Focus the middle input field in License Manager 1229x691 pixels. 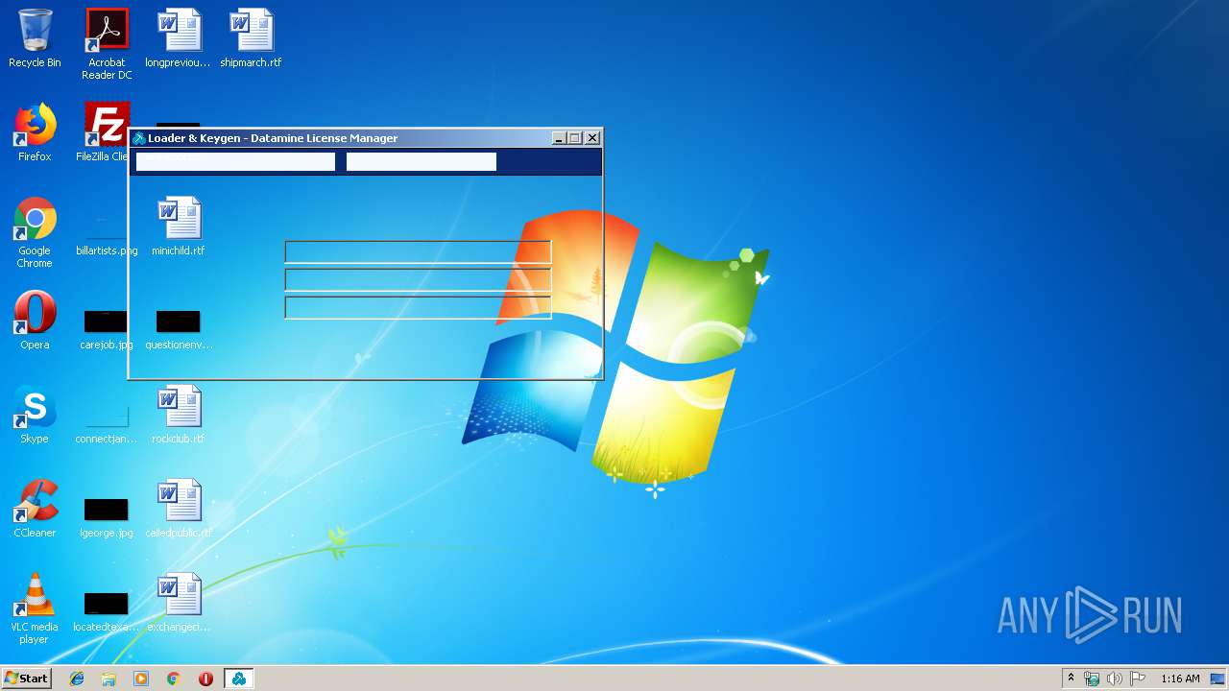pyautogui.click(x=418, y=280)
